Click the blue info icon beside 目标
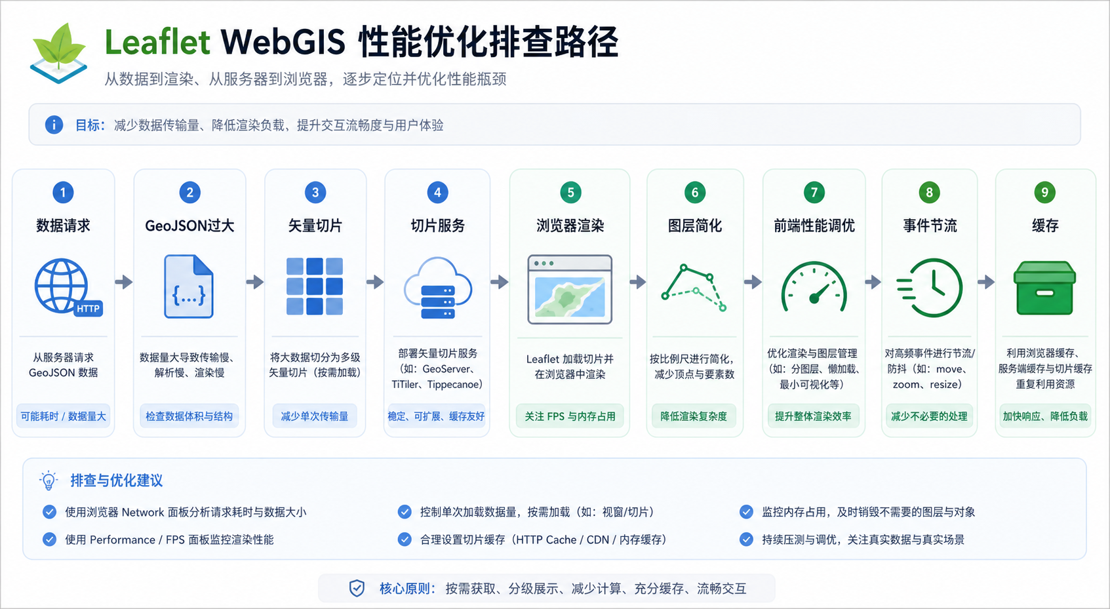This screenshot has width=1110, height=609. (x=54, y=125)
